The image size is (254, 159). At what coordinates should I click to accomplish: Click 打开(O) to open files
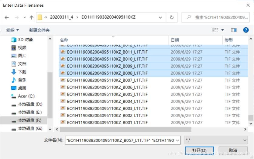click(199, 150)
